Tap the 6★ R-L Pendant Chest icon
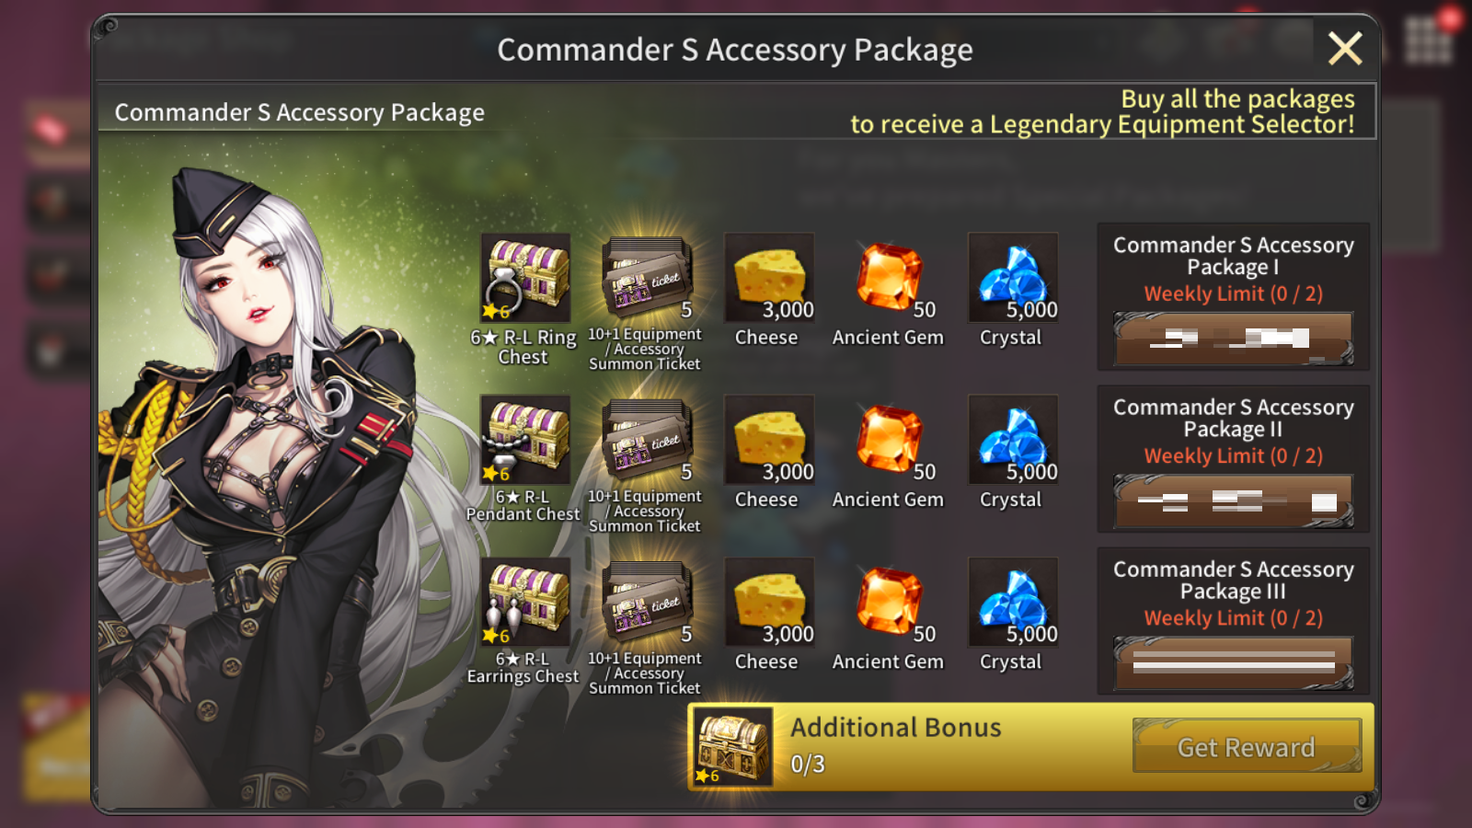The width and height of the screenshot is (1472, 828). point(525,439)
